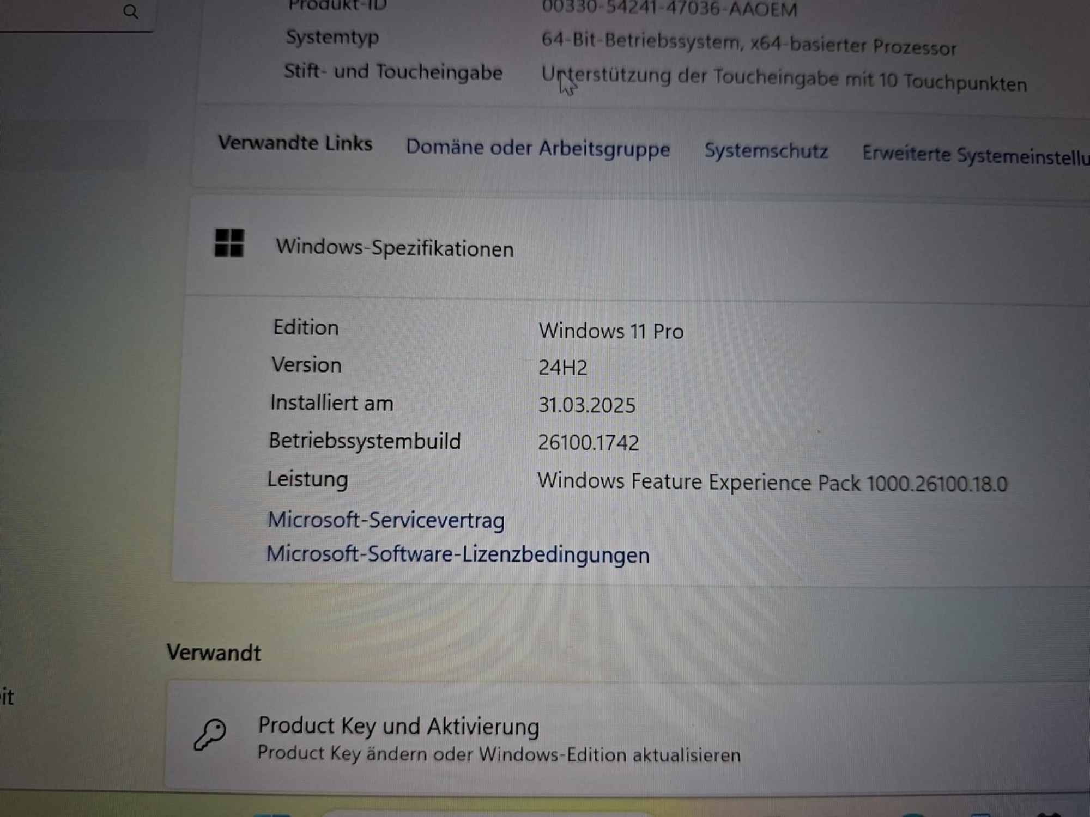
Task: Open the Systemschutz link
Action: [766, 151]
